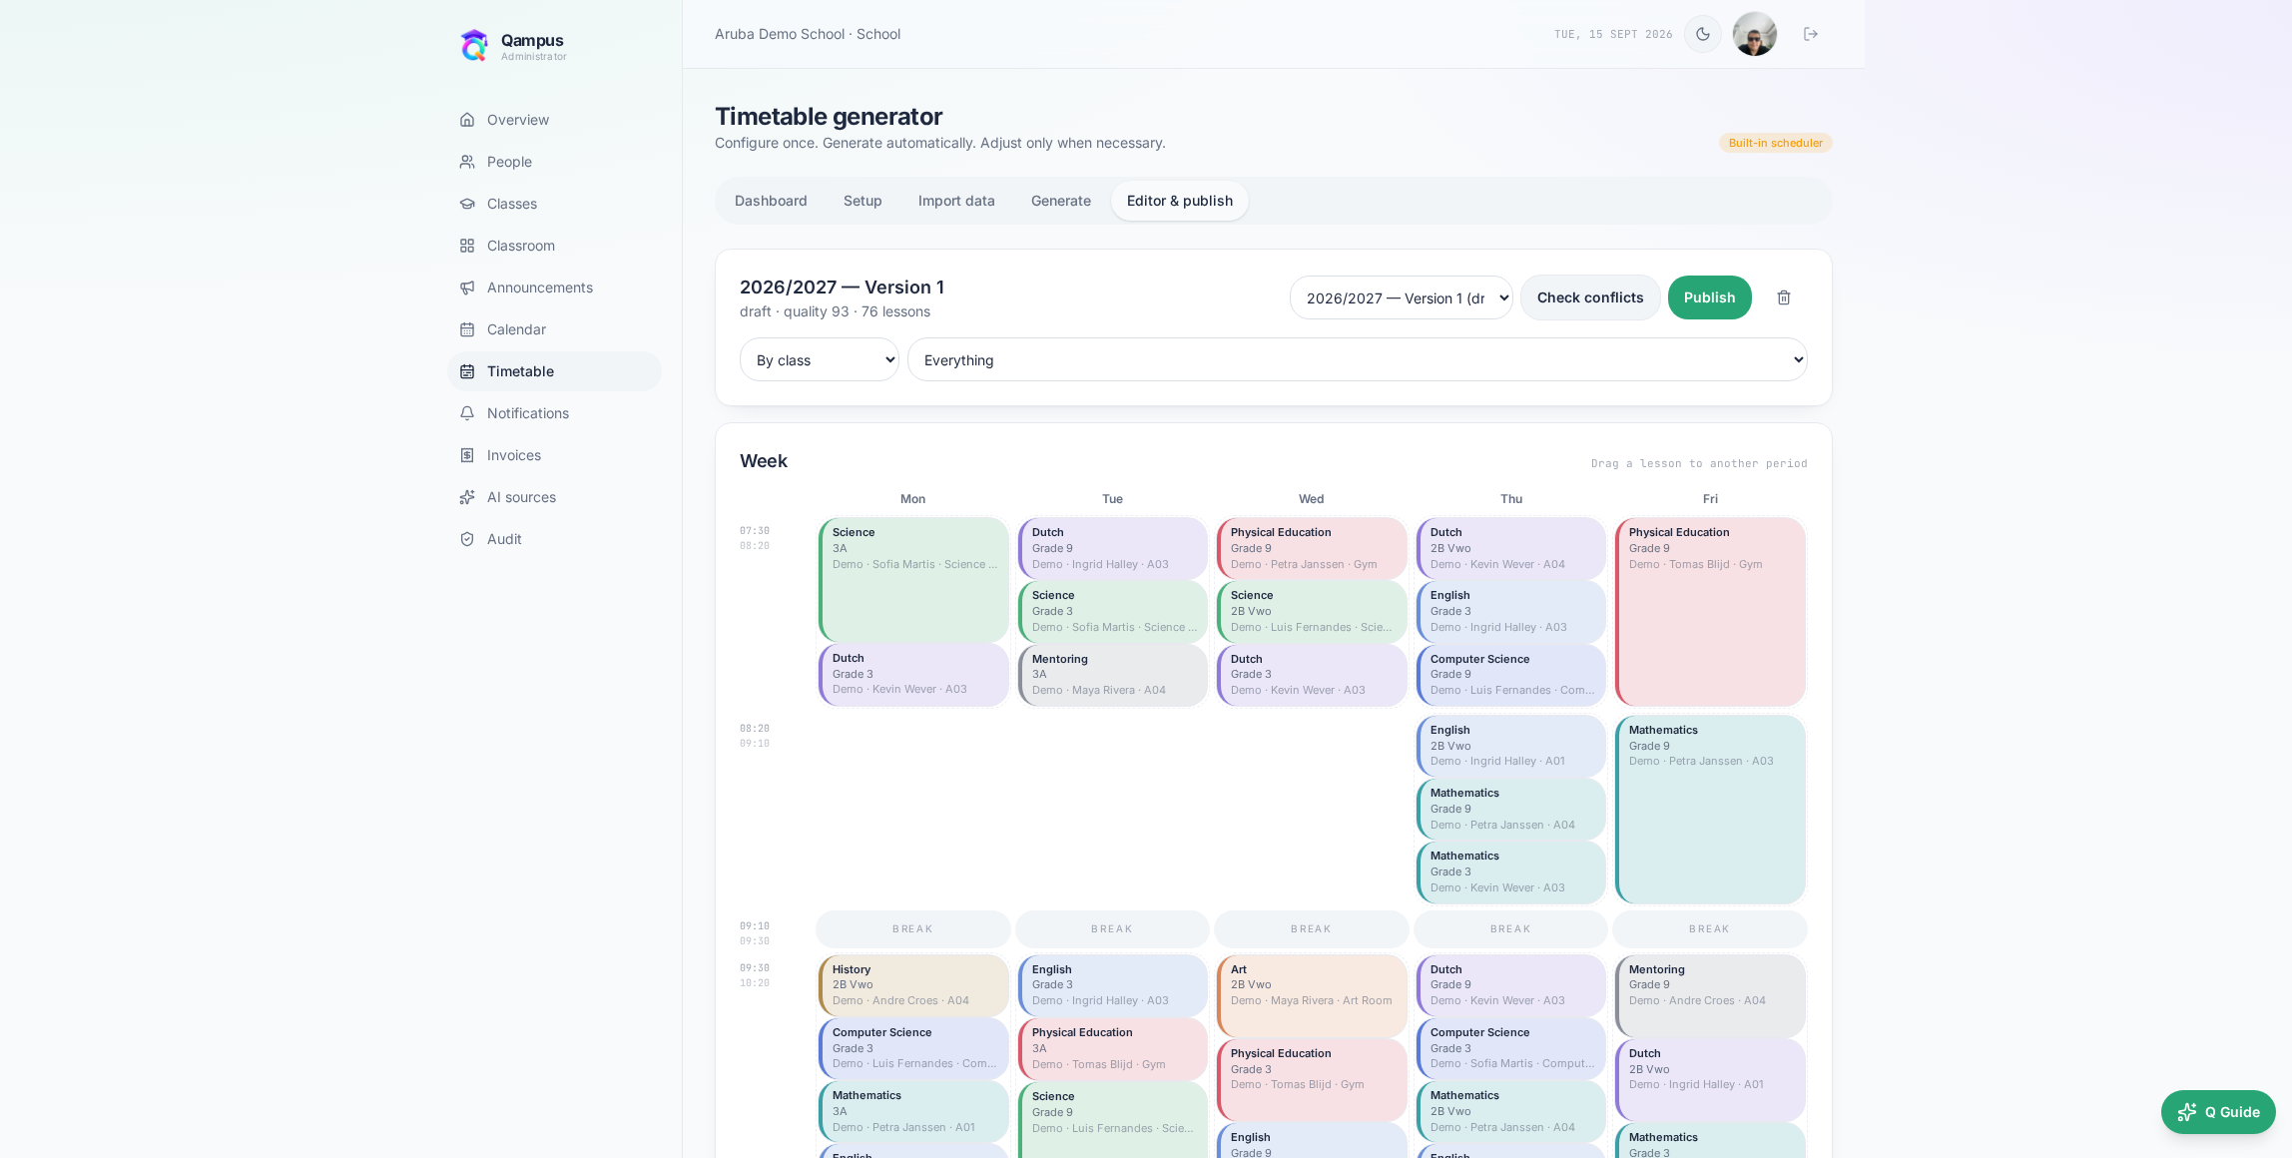The width and height of the screenshot is (2292, 1158).
Task: Select Wednesday Science 2B Vwo card
Action: point(1312,611)
